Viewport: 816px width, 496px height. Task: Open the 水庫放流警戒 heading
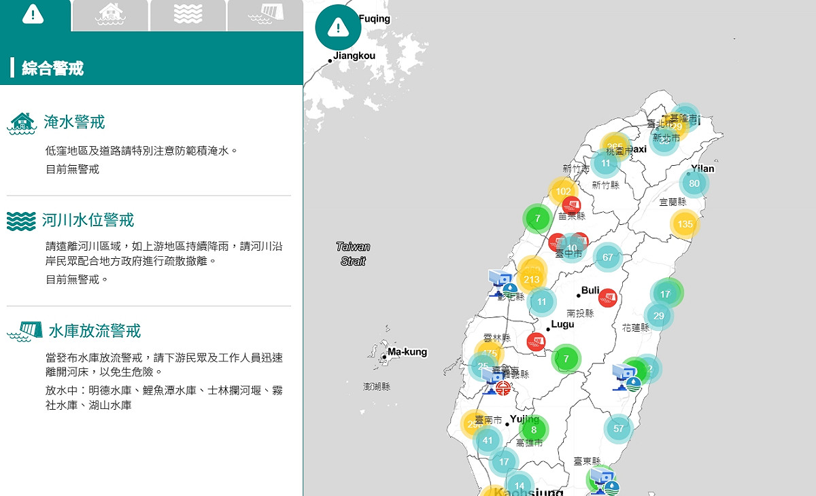click(x=95, y=331)
